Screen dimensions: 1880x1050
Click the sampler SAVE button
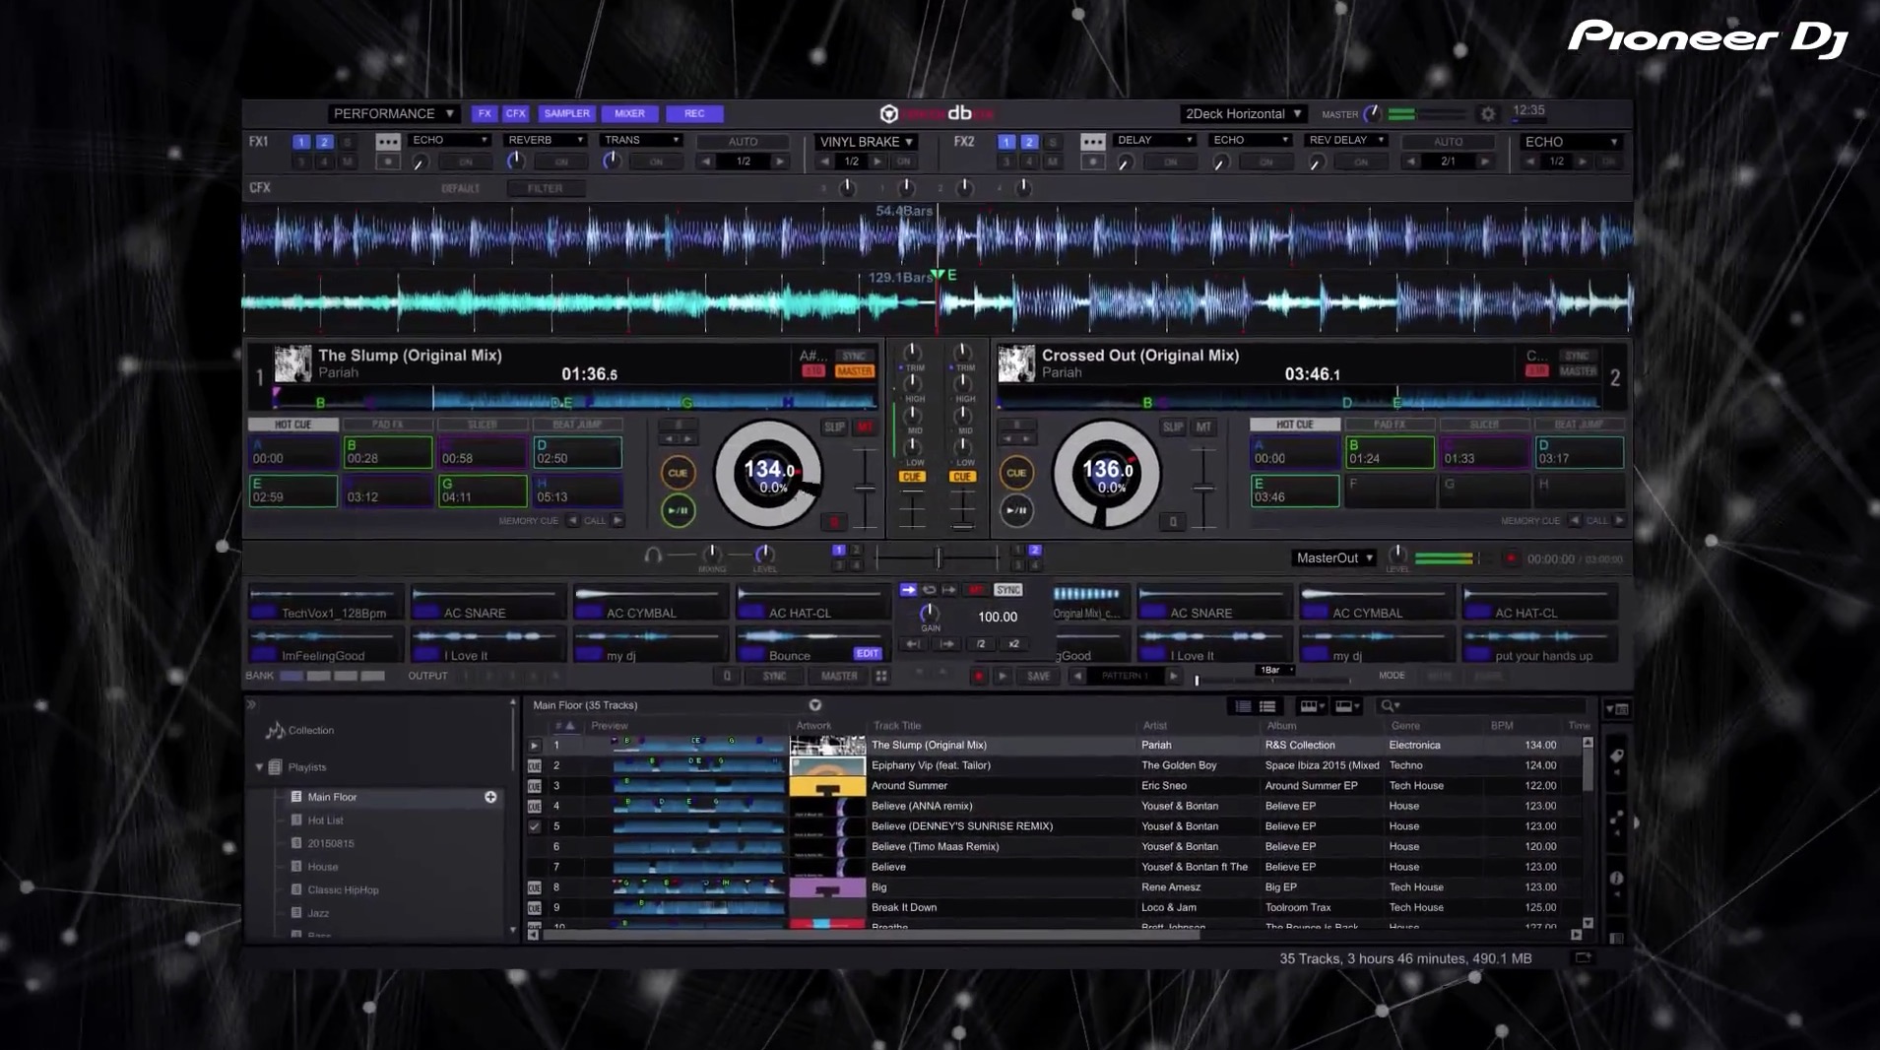click(x=1038, y=677)
